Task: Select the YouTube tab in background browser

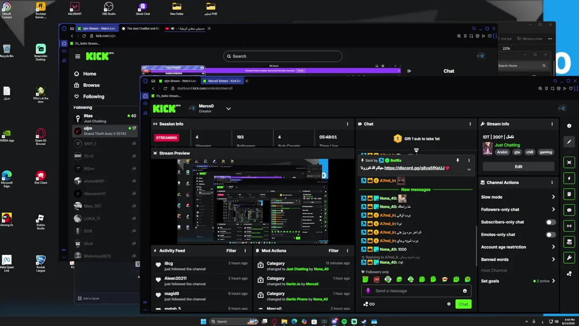Action: coord(185,29)
